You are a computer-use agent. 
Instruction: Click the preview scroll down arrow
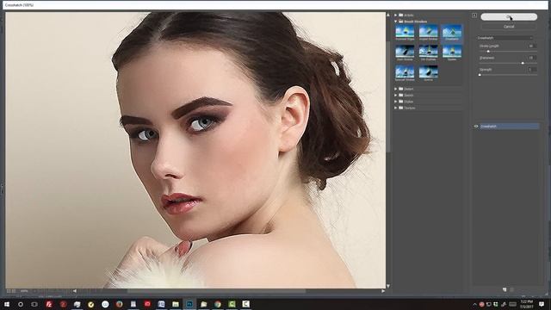click(x=388, y=286)
